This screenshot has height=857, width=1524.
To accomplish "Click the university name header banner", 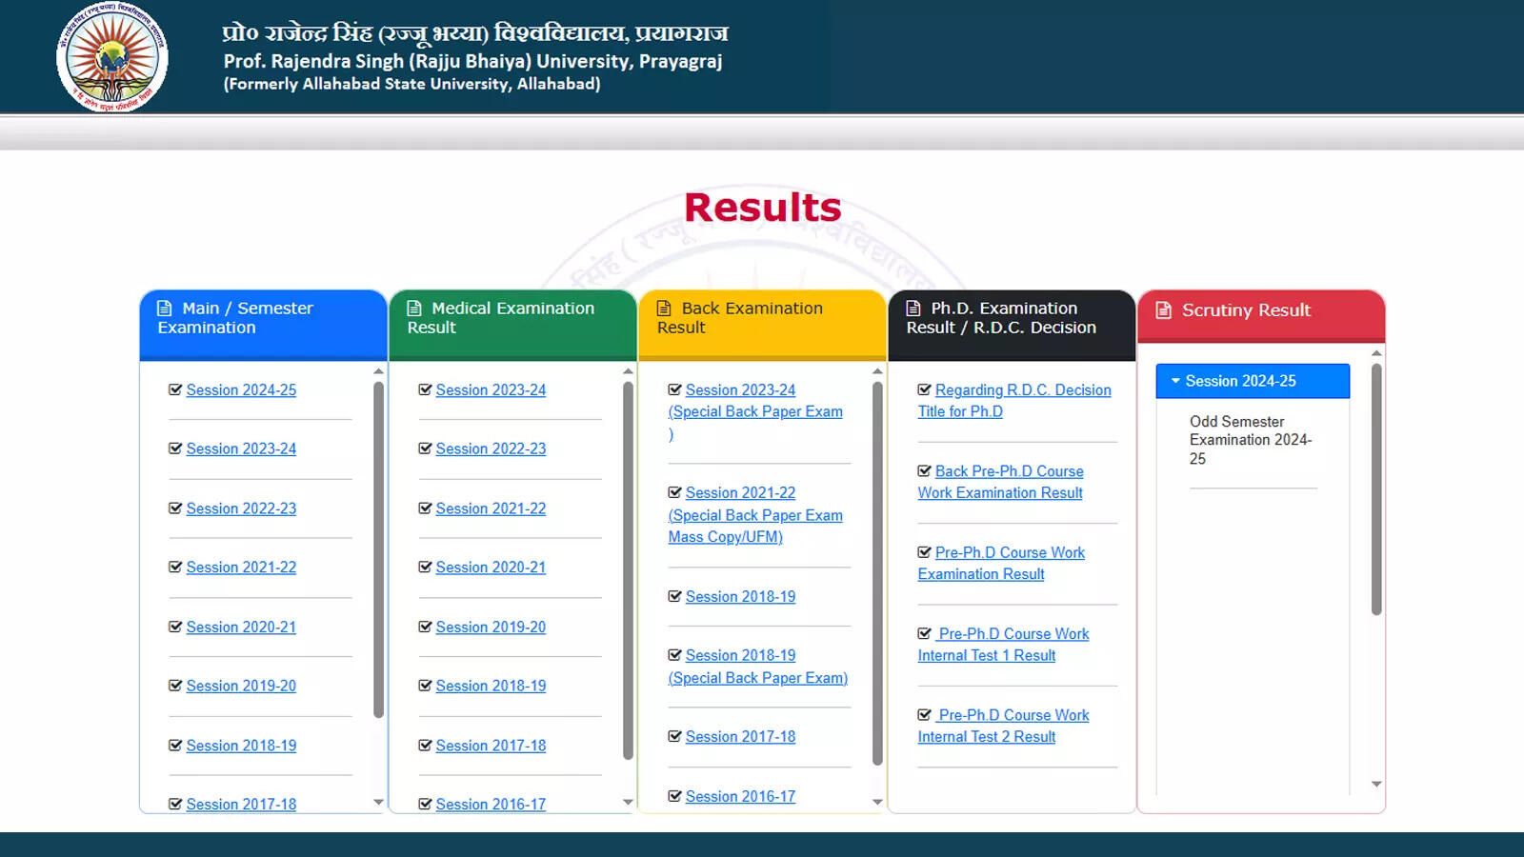I will (x=475, y=58).
